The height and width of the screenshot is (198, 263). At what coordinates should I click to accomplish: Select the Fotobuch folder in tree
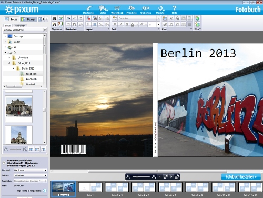tap(31, 79)
